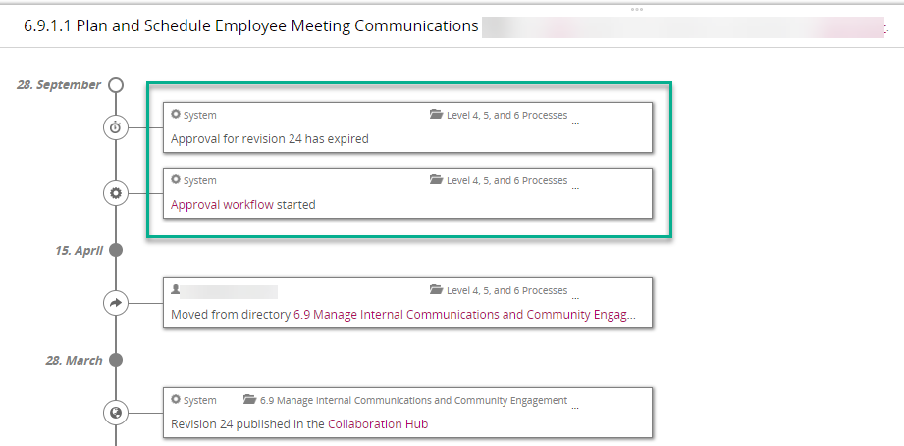The width and height of the screenshot is (904, 446).
Task: Click the arrow icon for moved event
Action: (x=115, y=303)
